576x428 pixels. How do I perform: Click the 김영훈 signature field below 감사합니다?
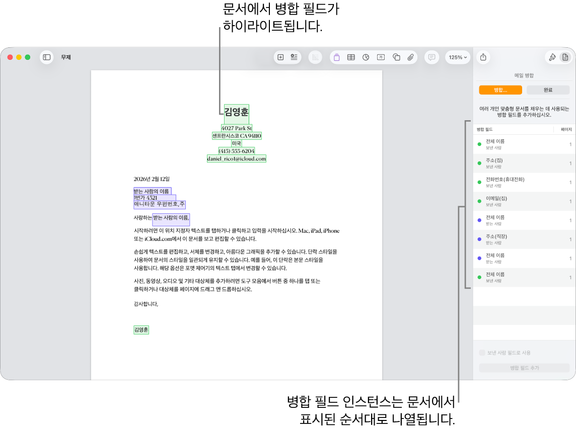tap(141, 329)
